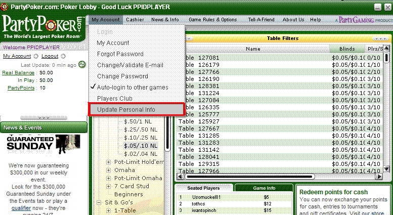The height and width of the screenshot is (215, 393).
Task: Click the qualifier link in news
Action: click(21, 208)
